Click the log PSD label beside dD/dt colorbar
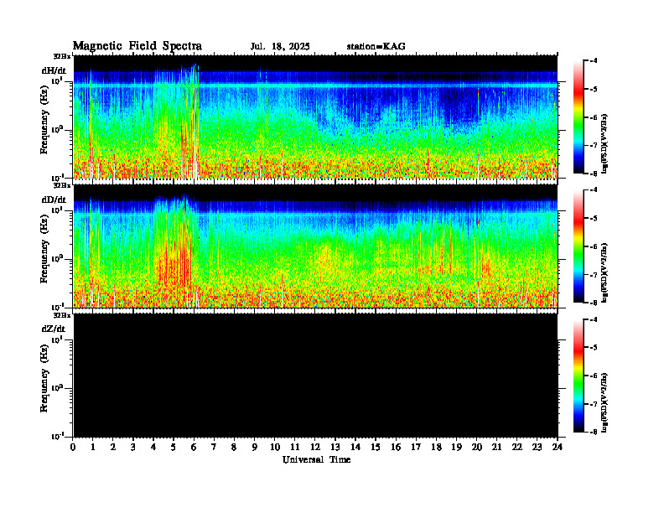 click(604, 273)
